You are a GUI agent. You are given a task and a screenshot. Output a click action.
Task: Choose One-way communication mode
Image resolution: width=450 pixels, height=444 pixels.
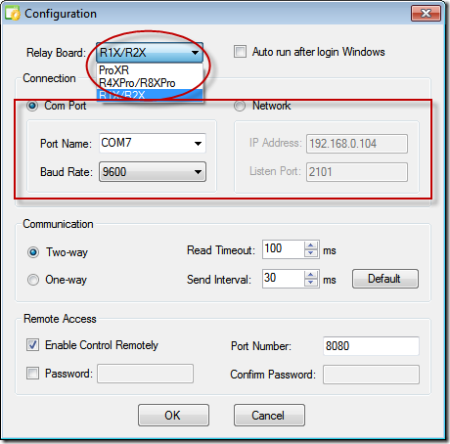click(x=33, y=280)
